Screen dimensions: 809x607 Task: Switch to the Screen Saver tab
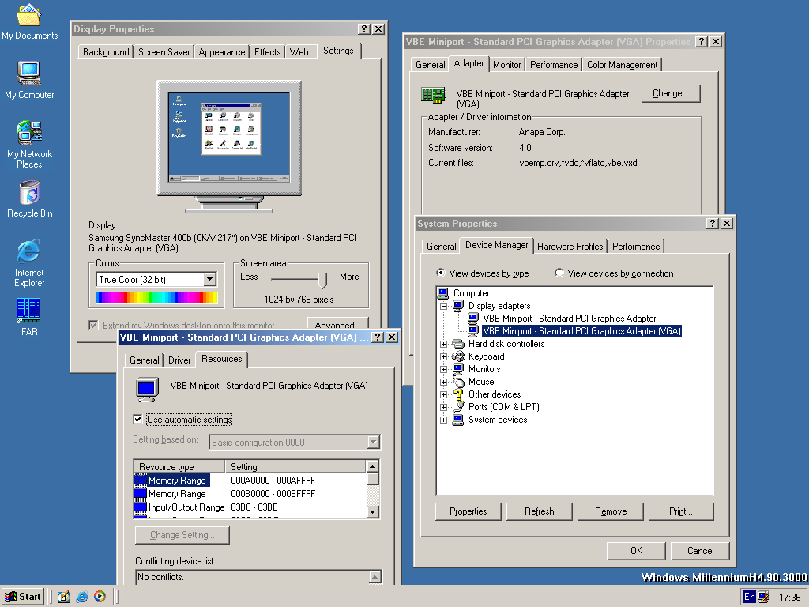tap(164, 52)
